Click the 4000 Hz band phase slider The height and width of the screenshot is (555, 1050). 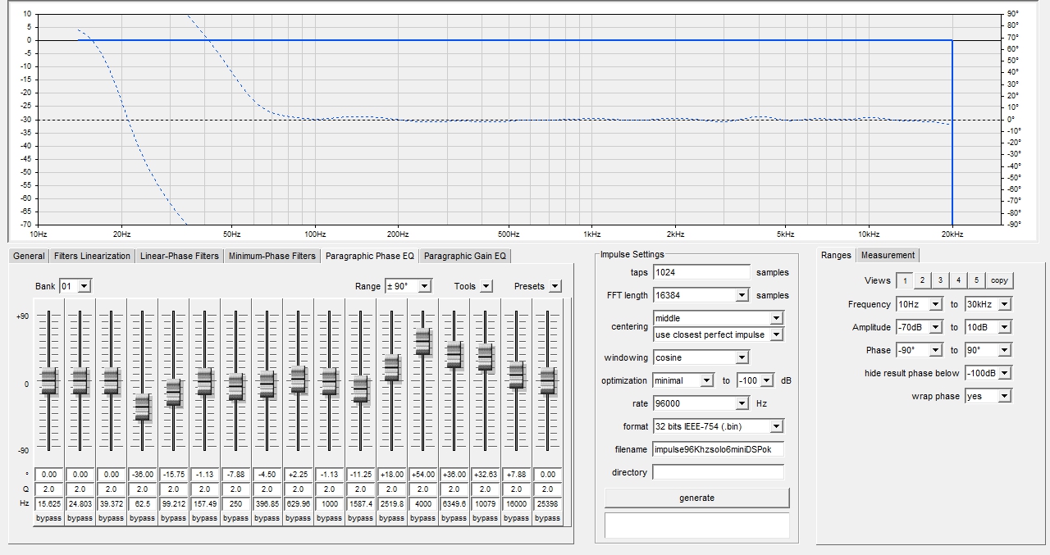pyautogui.click(x=423, y=341)
